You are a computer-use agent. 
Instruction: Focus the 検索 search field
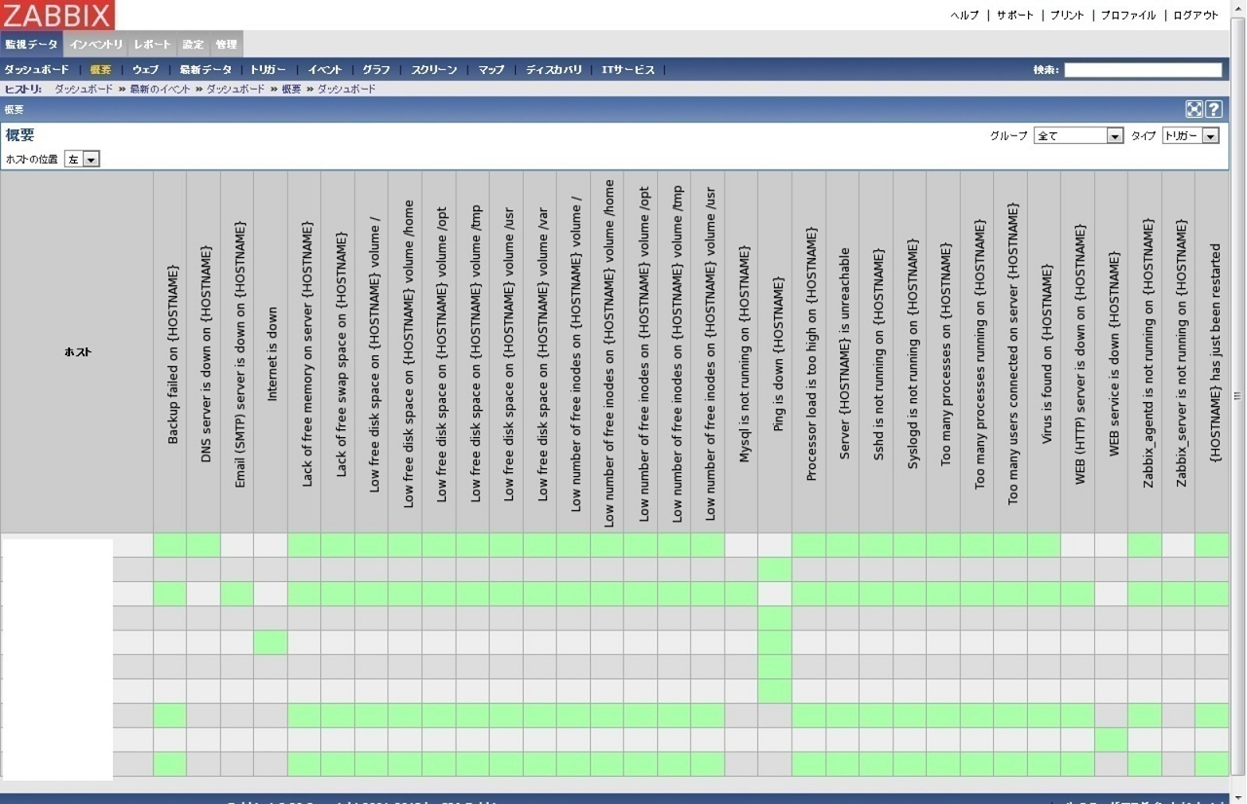click(1143, 70)
